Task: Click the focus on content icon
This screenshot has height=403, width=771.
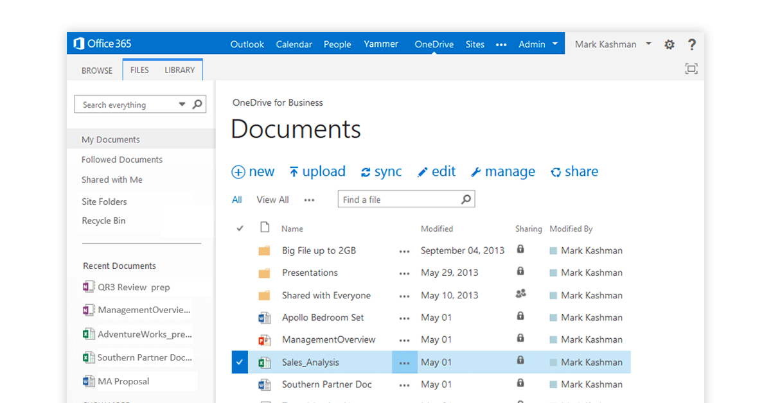Action: pos(691,69)
